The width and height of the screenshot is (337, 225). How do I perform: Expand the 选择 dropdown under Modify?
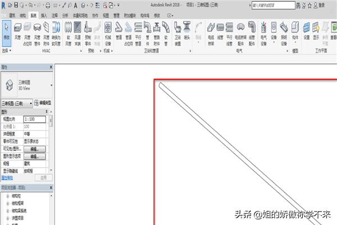tap(6, 49)
